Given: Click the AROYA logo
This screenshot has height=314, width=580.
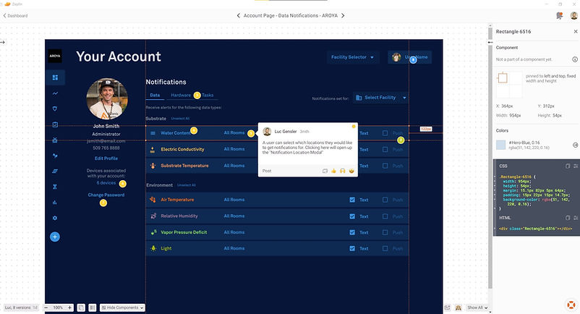Looking at the screenshot, I should [55, 56].
